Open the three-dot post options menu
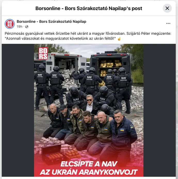 point(168,23)
